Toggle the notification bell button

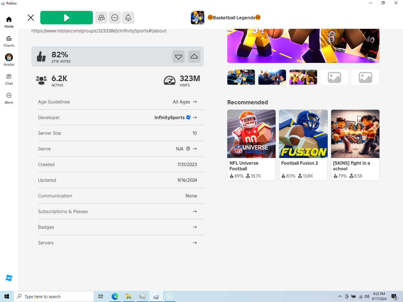[x=128, y=18]
